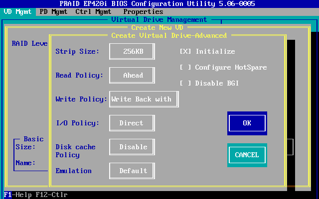
Task: Open the VD Mgmt tab
Action: 18,12
